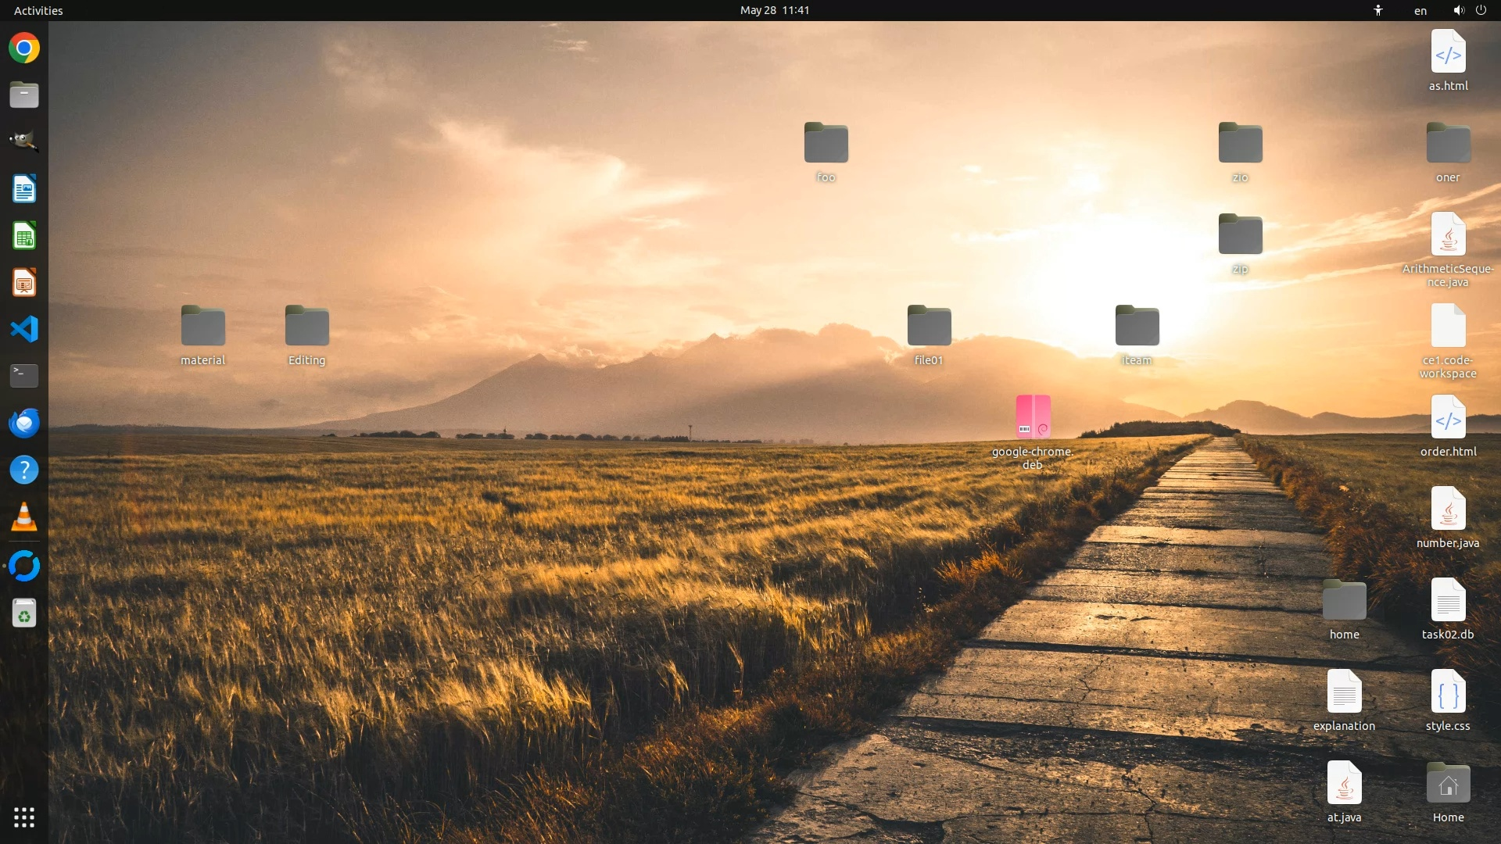Select the google-chrome.deb package file
The width and height of the screenshot is (1501, 844).
[x=1033, y=417]
